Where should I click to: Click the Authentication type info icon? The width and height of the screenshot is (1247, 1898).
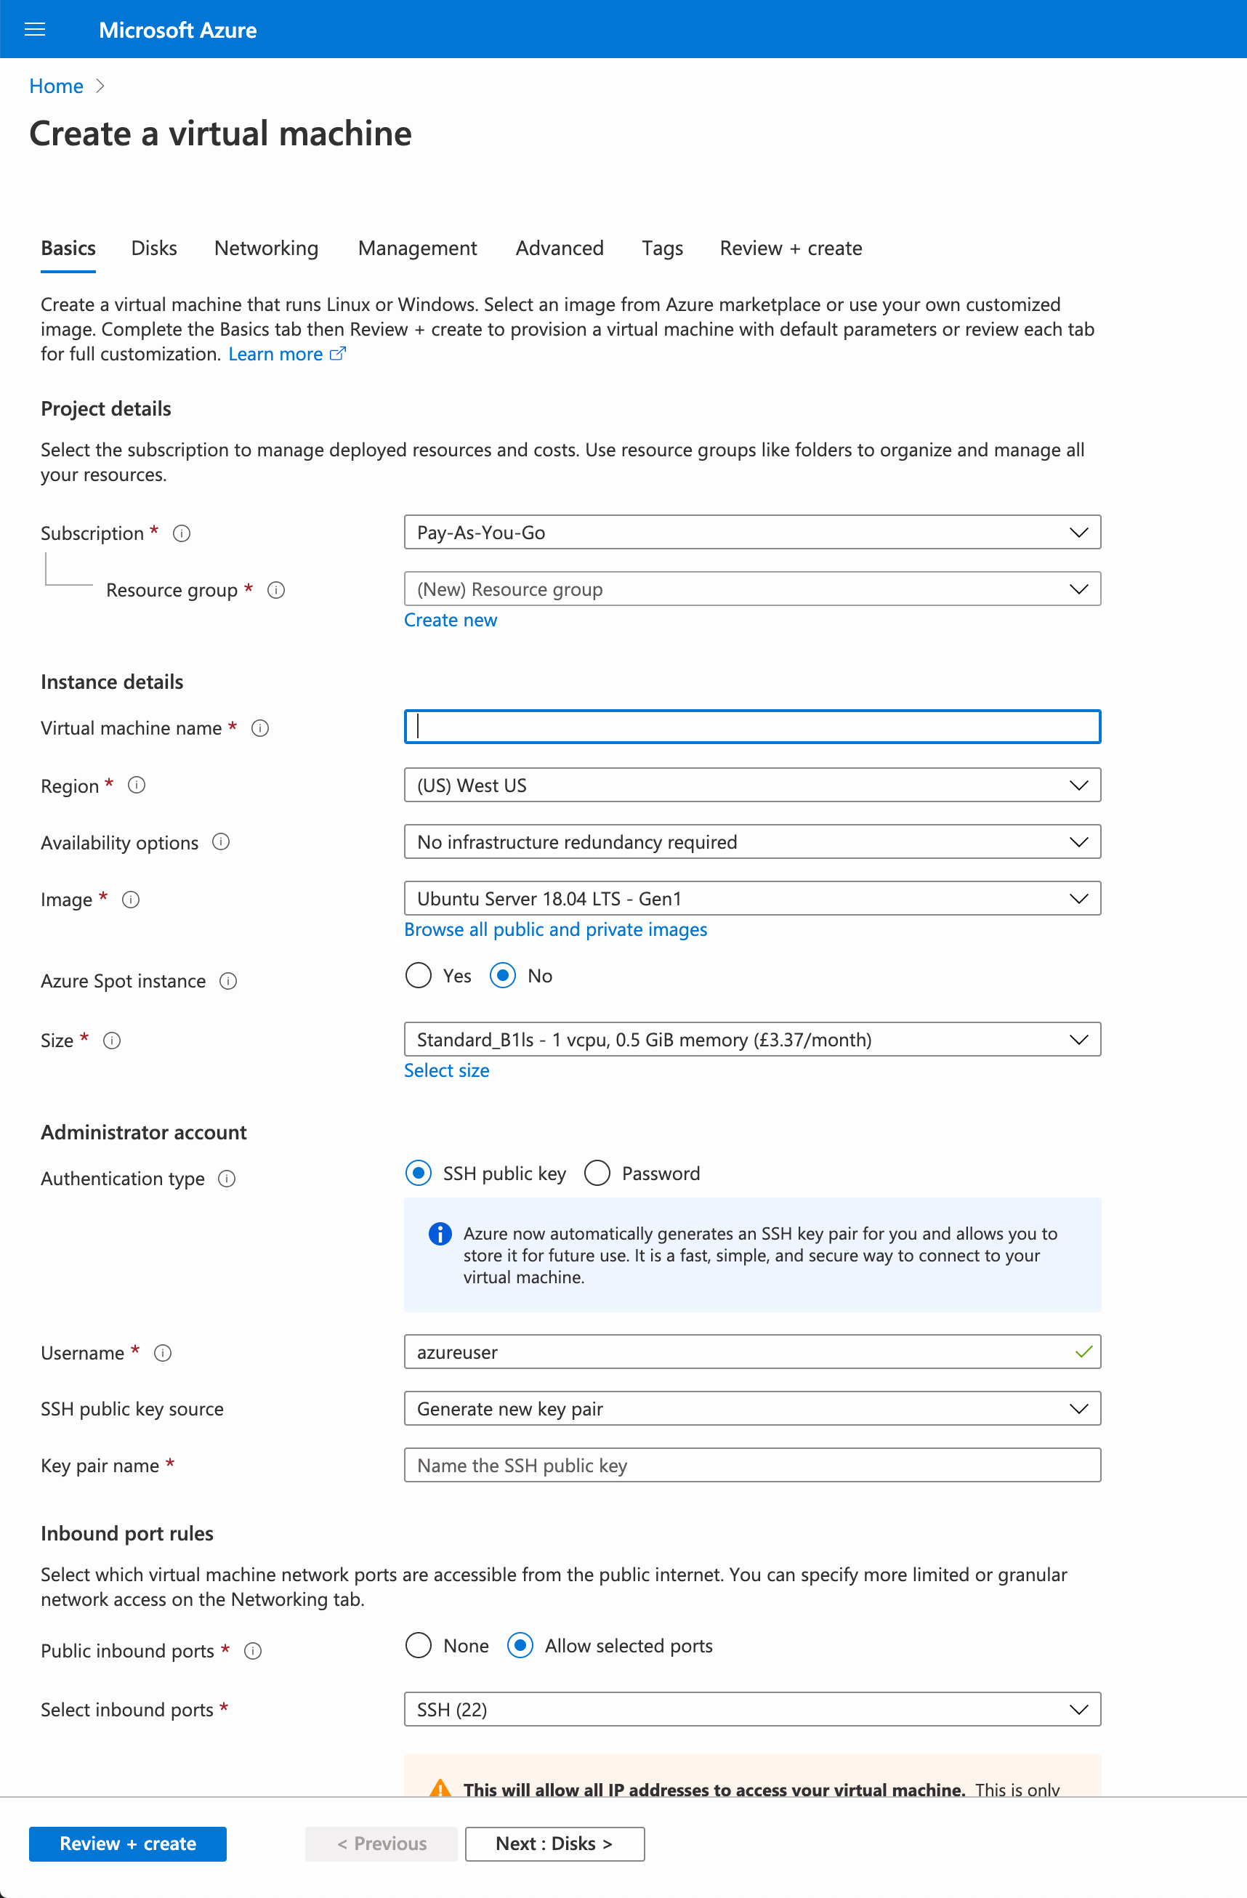pos(227,1179)
